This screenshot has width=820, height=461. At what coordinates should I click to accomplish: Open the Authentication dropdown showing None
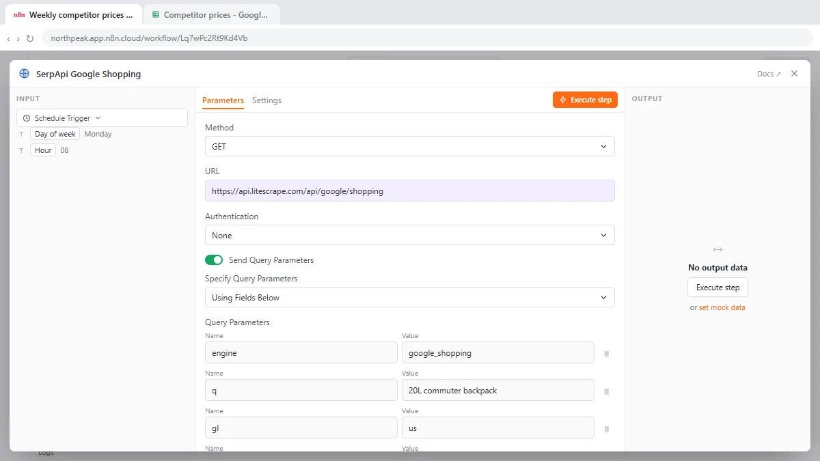click(410, 235)
